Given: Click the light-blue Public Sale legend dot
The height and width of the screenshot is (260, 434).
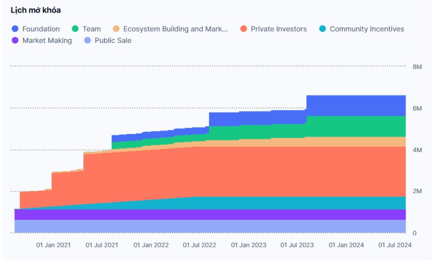Looking at the screenshot, I should click(87, 41).
